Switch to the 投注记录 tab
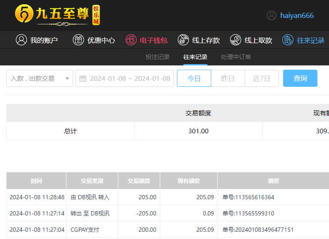Image resolution: width=329 pixels, height=239 pixels. click(x=158, y=57)
